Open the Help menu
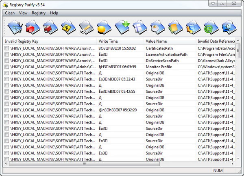Screen dimensions: 244x176 coord(54,13)
